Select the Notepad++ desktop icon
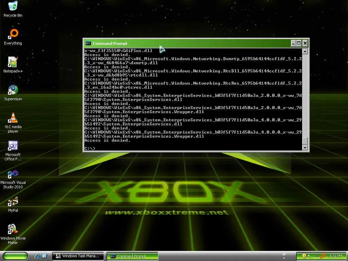This screenshot has width=348, height=261. pos(13,65)
